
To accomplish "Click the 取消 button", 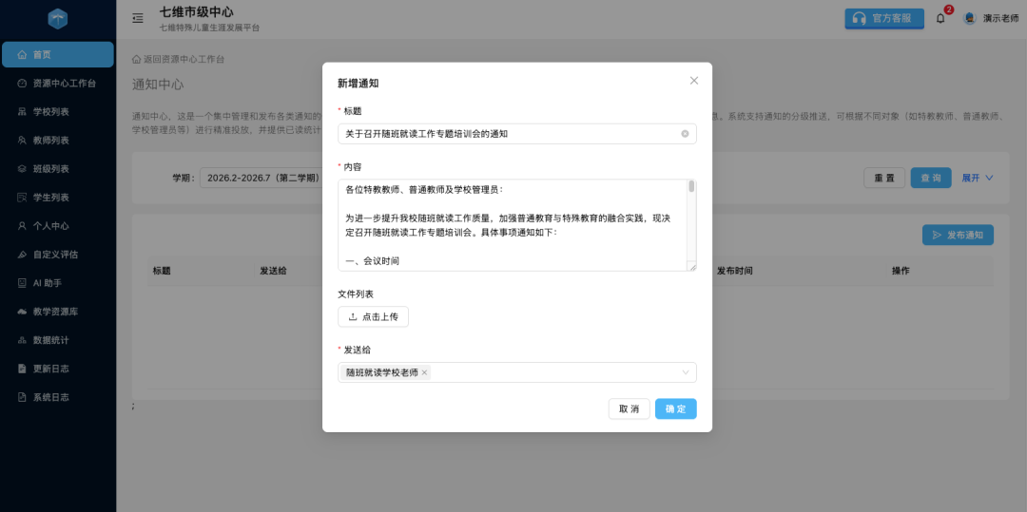I will (629, 408).
